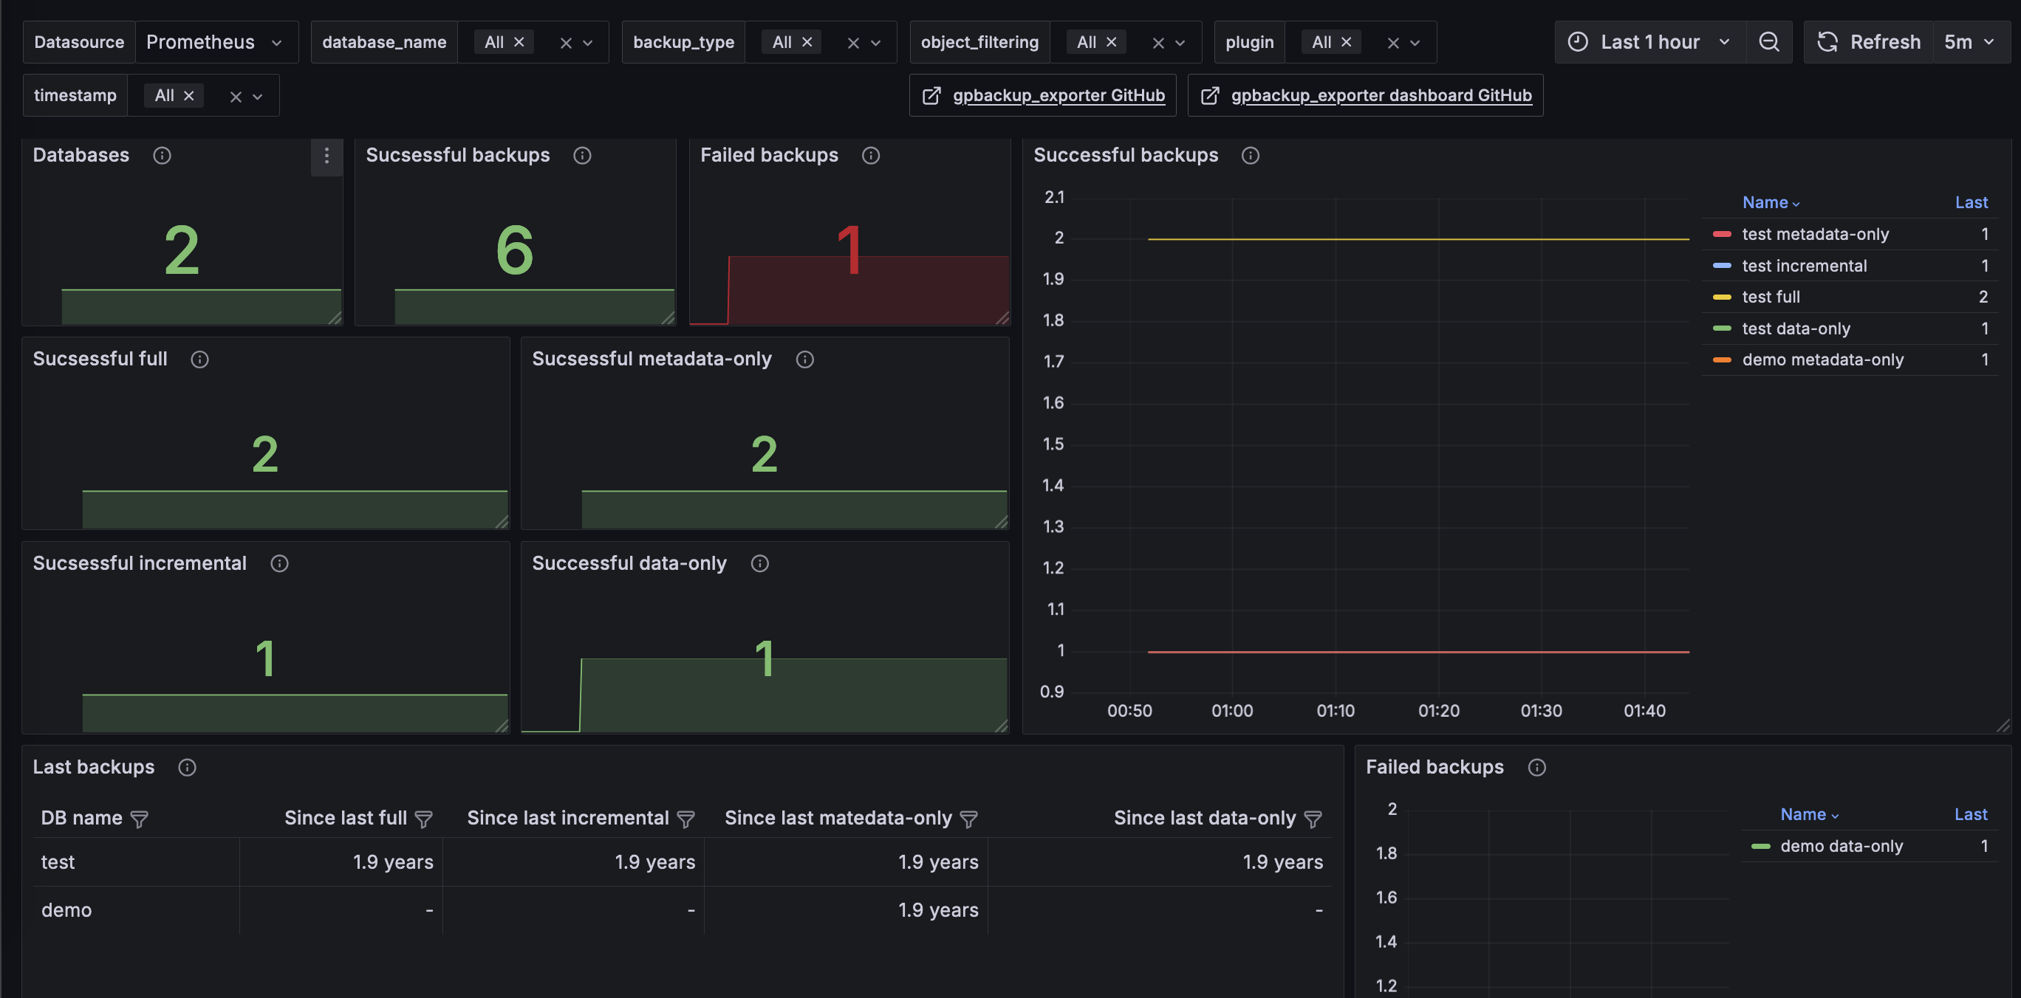Sort Successful backups legend by Last
The image size is (2021, 998).
coord(1970,202)
